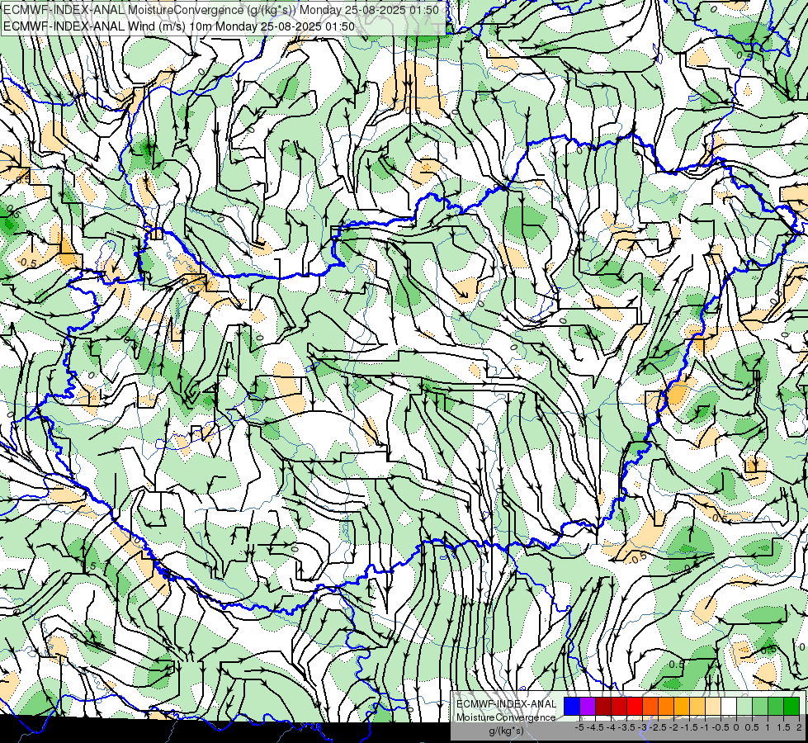Click the legend scale value -2.5
Viewport: 808px width, 743px height.
[x=658, y=727]
